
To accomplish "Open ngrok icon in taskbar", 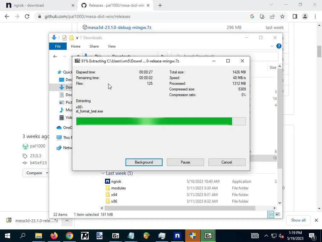I will tap(177, 236).
